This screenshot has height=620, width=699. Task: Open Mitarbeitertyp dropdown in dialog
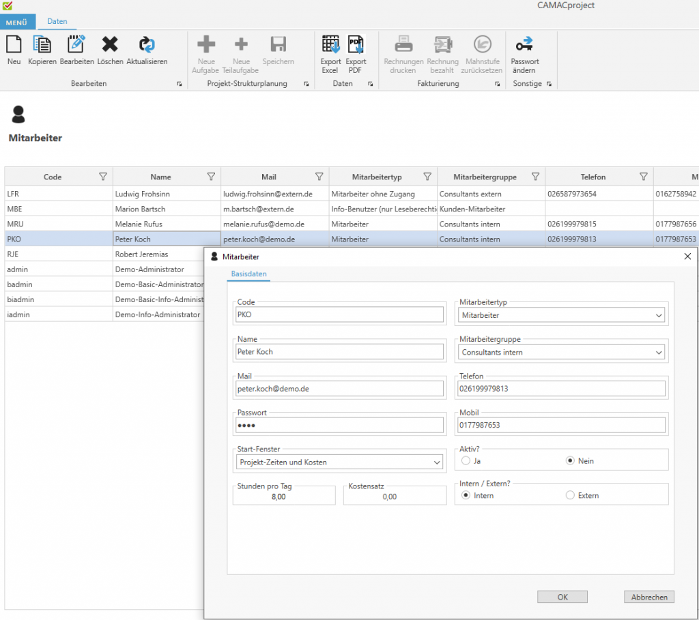point(562,315)
